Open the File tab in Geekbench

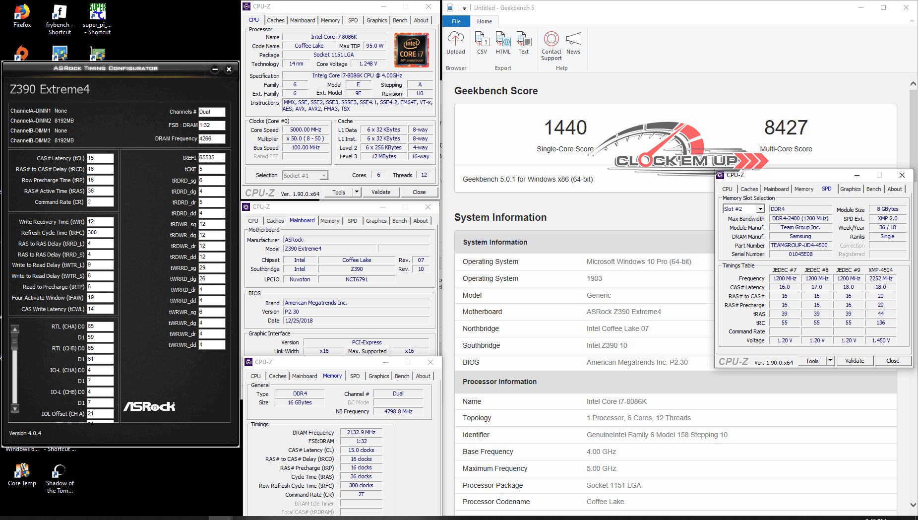point(456,21)
